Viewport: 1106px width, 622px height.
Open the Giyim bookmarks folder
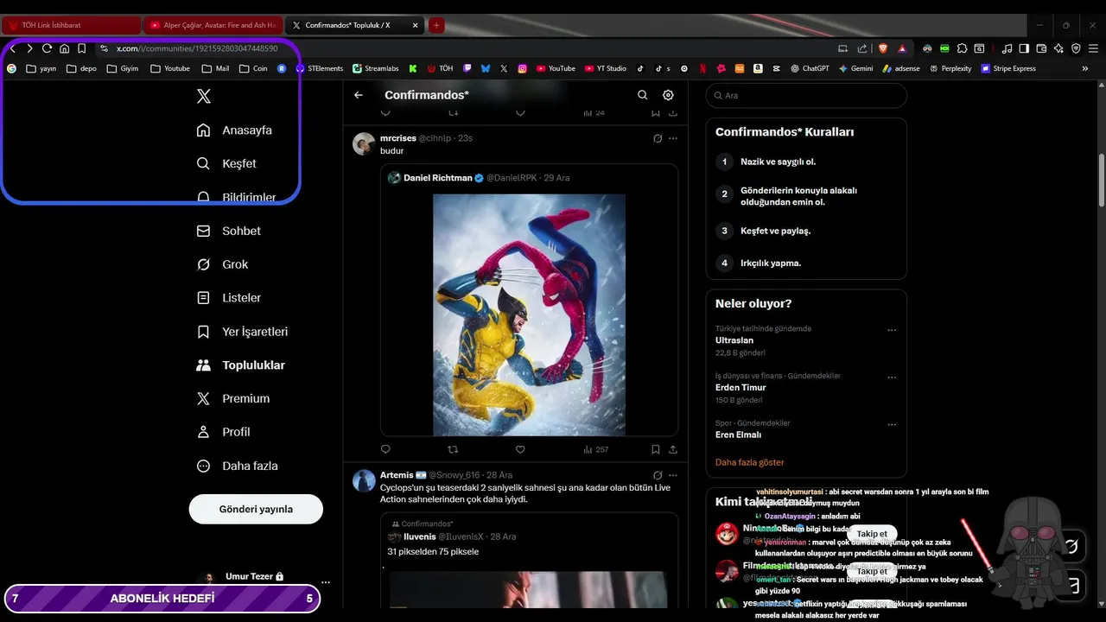[x=122, y=68]
